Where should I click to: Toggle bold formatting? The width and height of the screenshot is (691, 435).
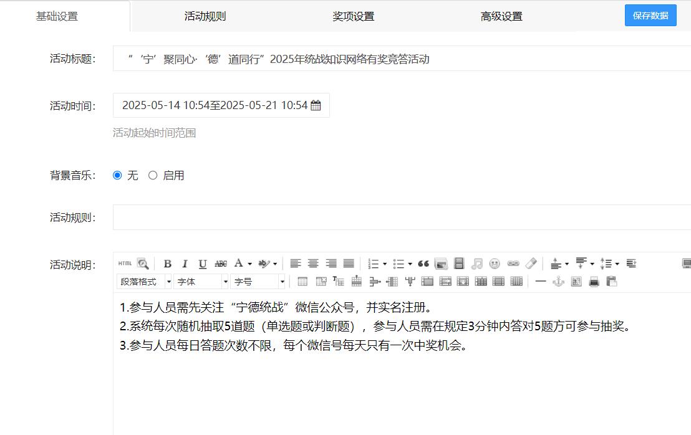click(x=168, y=264)
